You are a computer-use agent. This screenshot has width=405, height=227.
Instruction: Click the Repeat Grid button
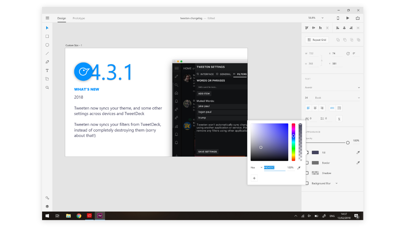pyautogui.click(x=317, y=40)
